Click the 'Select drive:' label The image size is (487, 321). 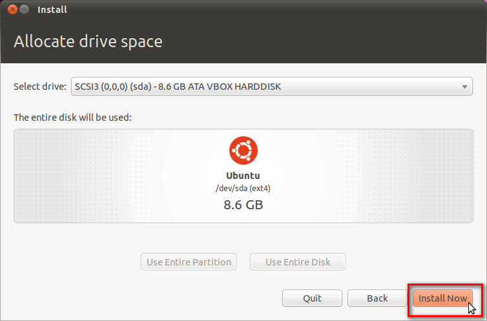pos(40,87)
